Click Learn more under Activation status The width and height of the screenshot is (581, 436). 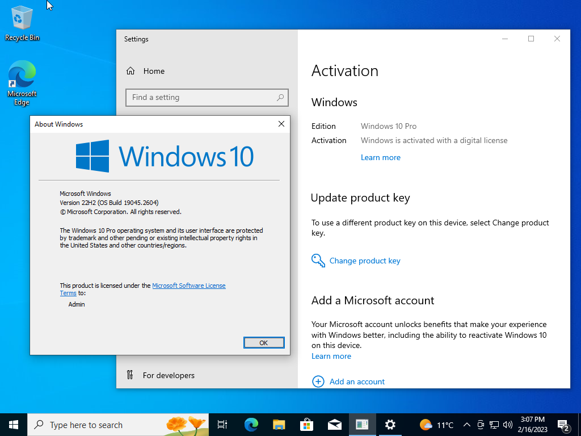[x=381, y=157]
